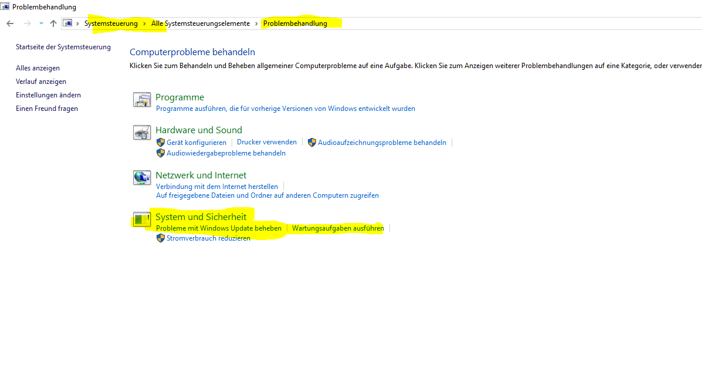Click the Forward navigation arrow
This screenshot has width=702, height=392.
[28, 23]
